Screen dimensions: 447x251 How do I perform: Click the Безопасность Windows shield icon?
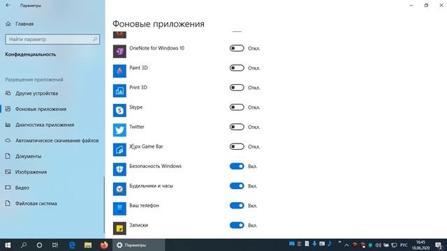coord(119,169)
